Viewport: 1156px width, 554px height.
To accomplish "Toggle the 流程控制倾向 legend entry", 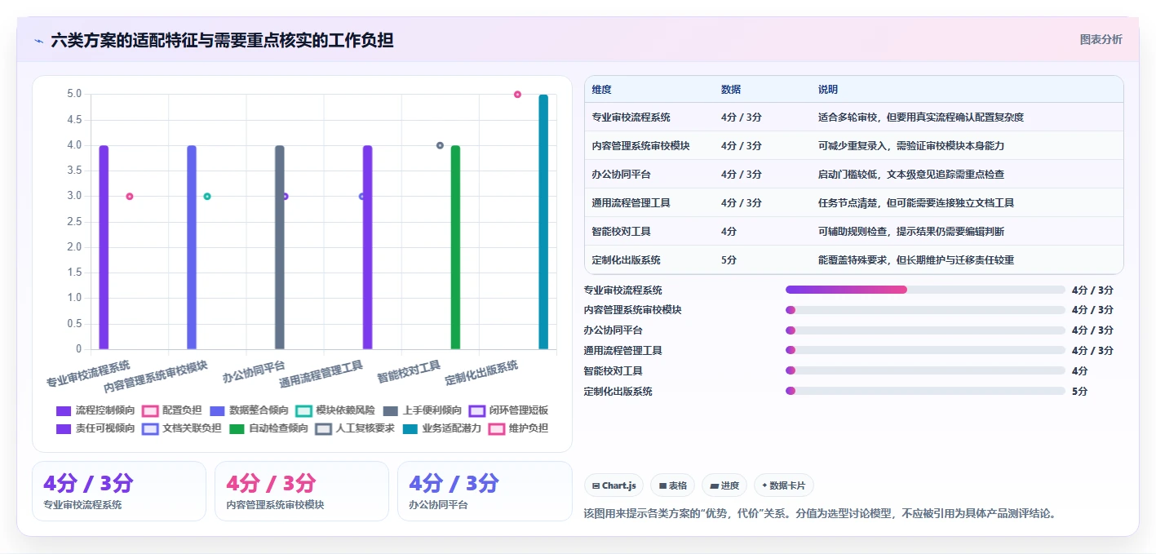I will click(x=95, y=410).
